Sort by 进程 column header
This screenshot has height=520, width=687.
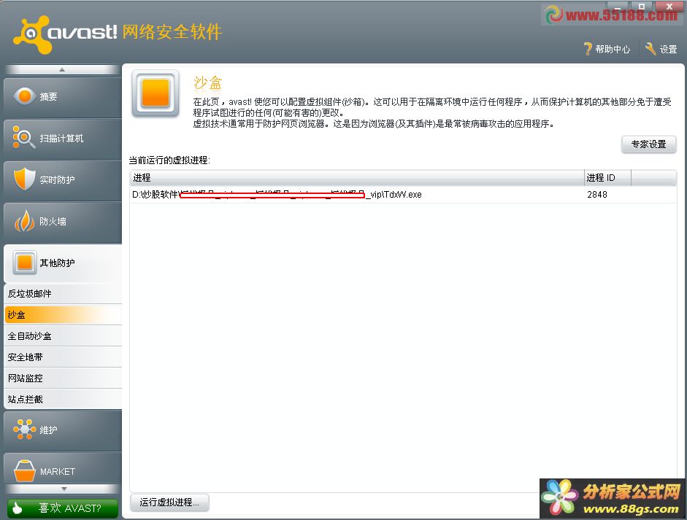pos(357,178)
